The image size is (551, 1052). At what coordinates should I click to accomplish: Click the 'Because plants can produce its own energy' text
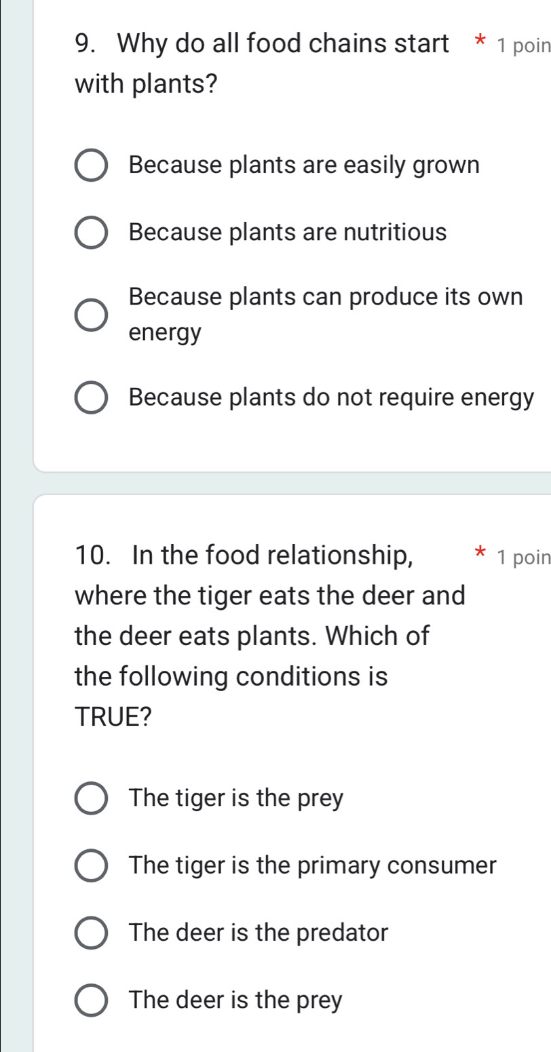[x=326, y=315]
